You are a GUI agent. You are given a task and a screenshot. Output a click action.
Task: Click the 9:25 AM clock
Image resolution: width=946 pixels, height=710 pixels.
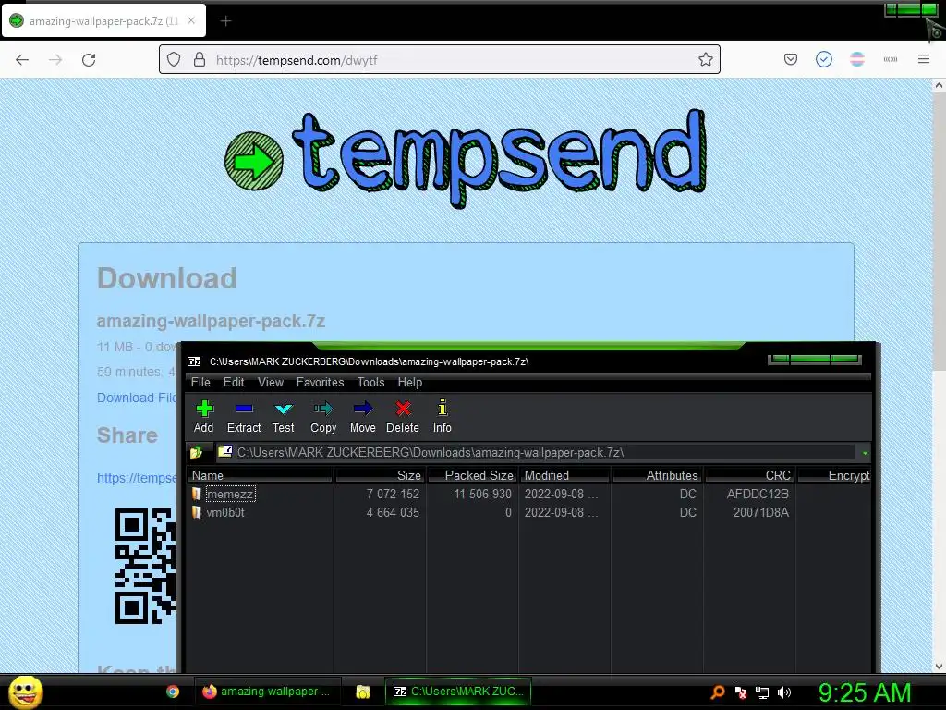[865, 692]
